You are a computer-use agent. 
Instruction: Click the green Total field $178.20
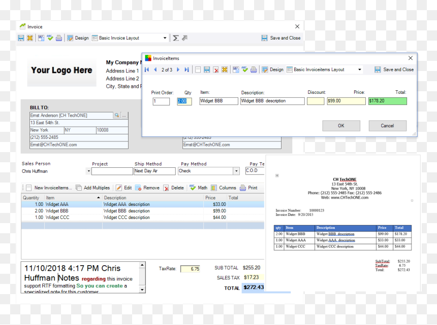tap(387, 101)
